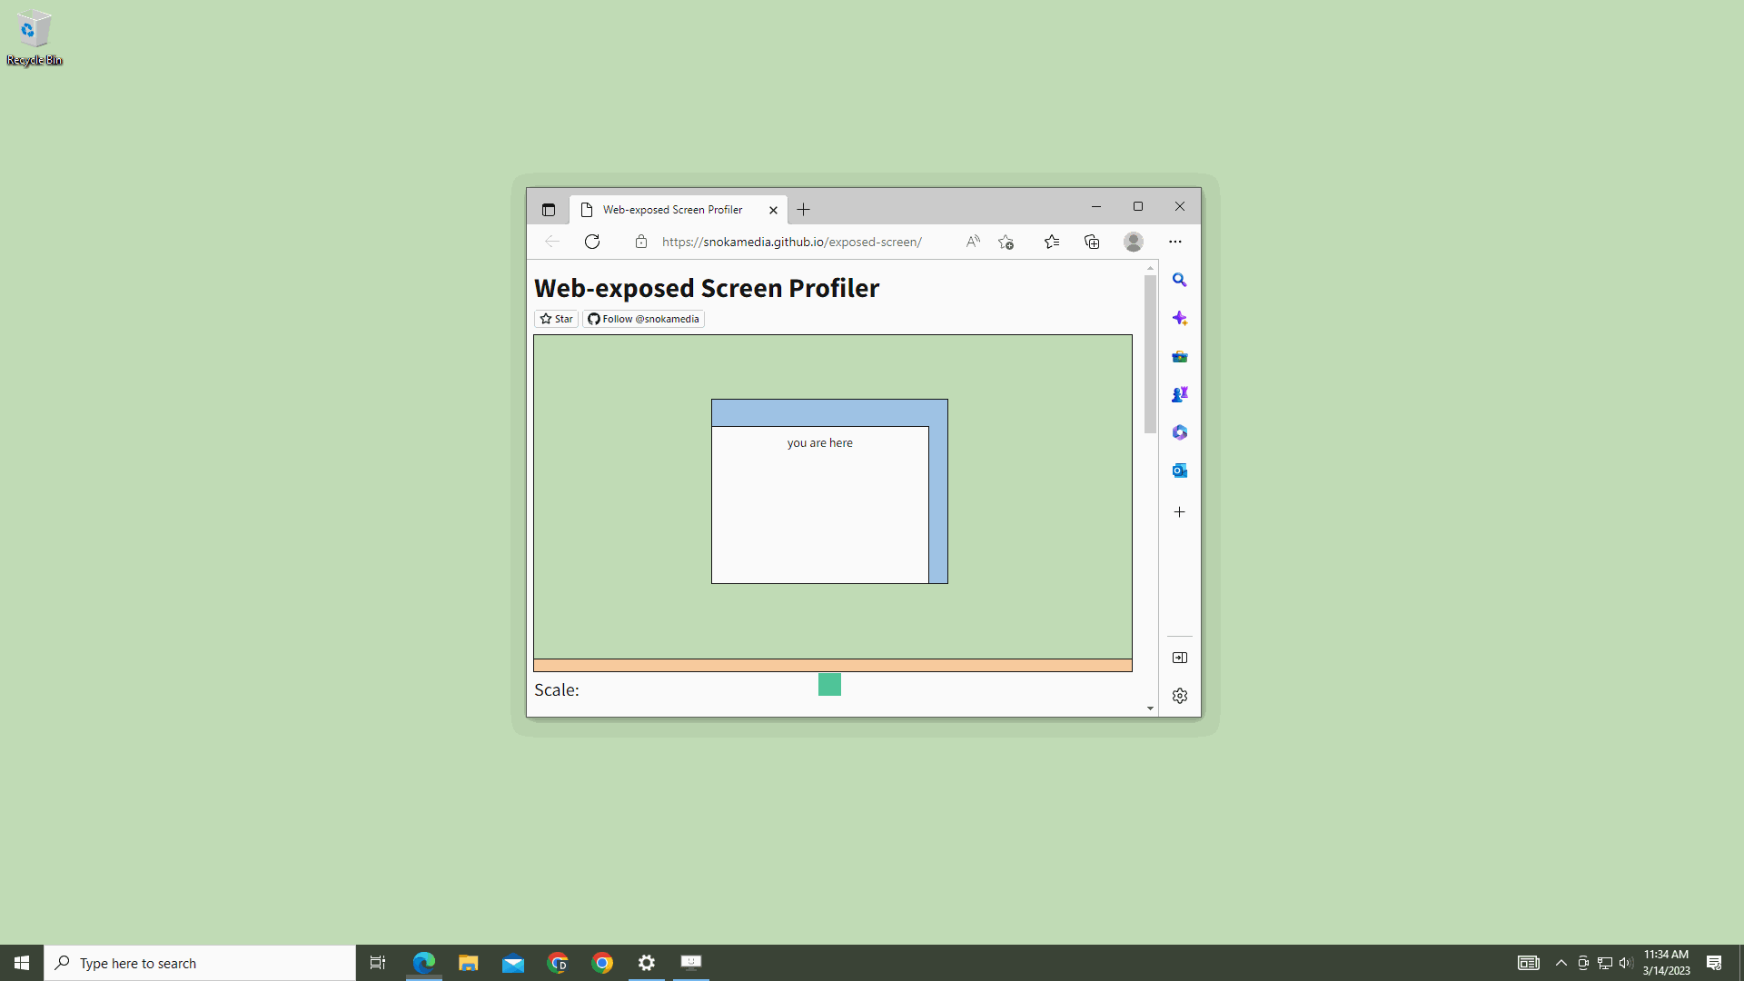
Task: Click Follow @snokamedia button
Action: [x=643, y=319]
